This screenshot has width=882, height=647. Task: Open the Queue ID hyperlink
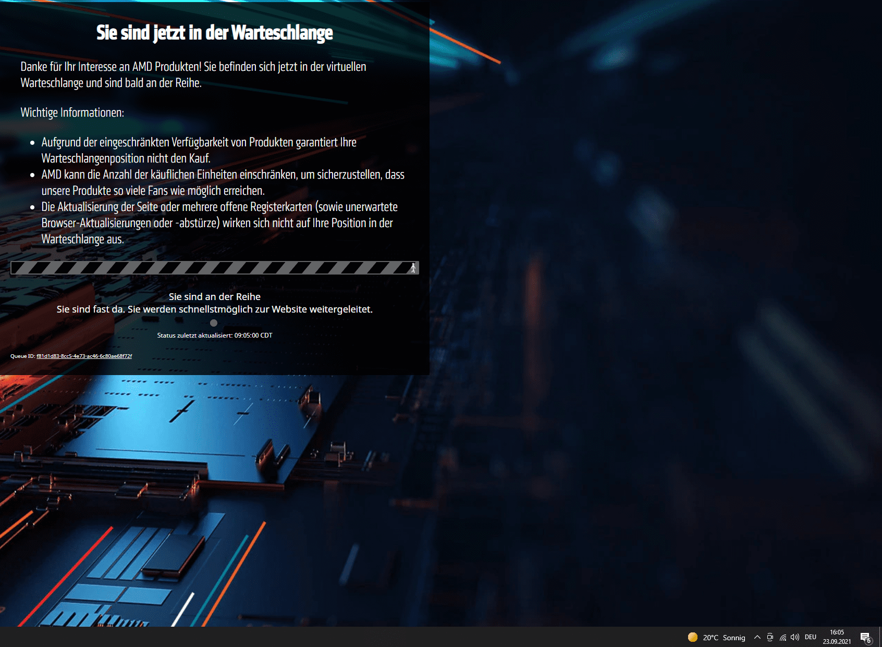click(x=84, y=356)
